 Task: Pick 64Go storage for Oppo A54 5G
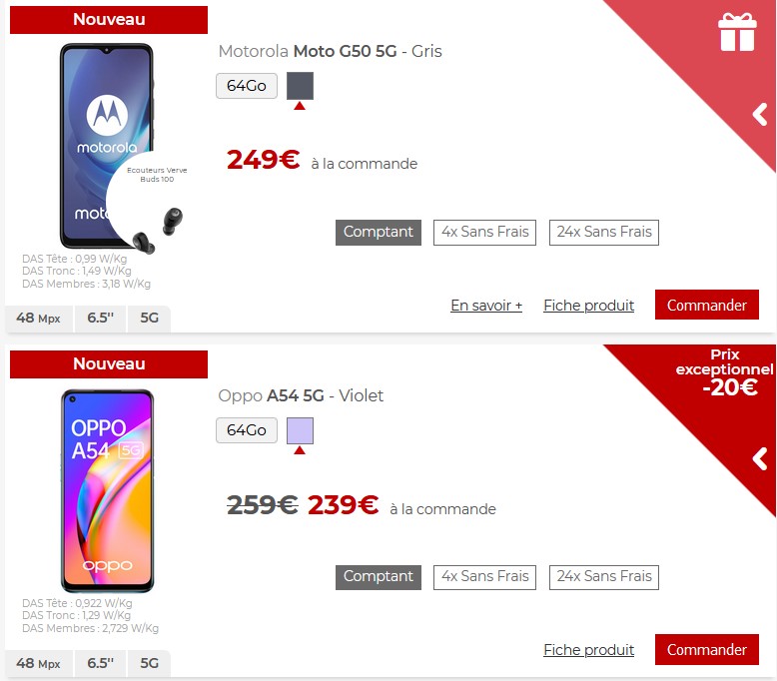(247, 430)
